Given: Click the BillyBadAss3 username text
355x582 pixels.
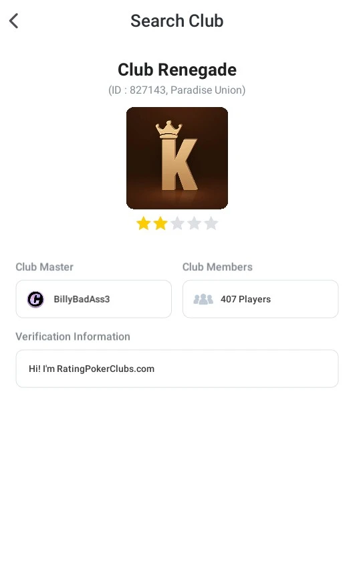Looking at the screenshot, I should point(82,299).
